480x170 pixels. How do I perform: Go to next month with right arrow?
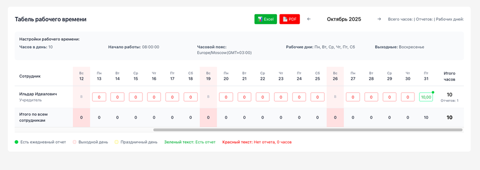tap(379, 19)
